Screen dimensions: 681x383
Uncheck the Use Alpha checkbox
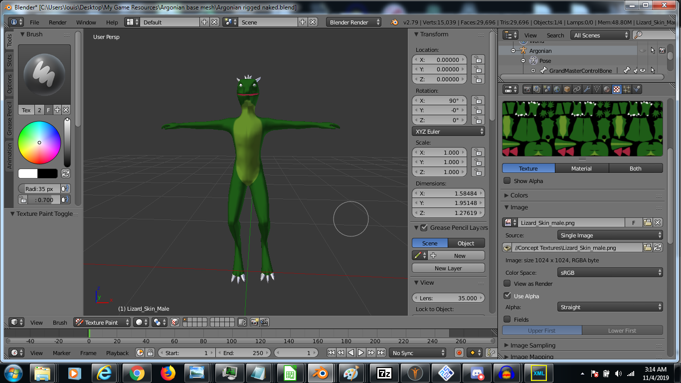tap(507, 296)
